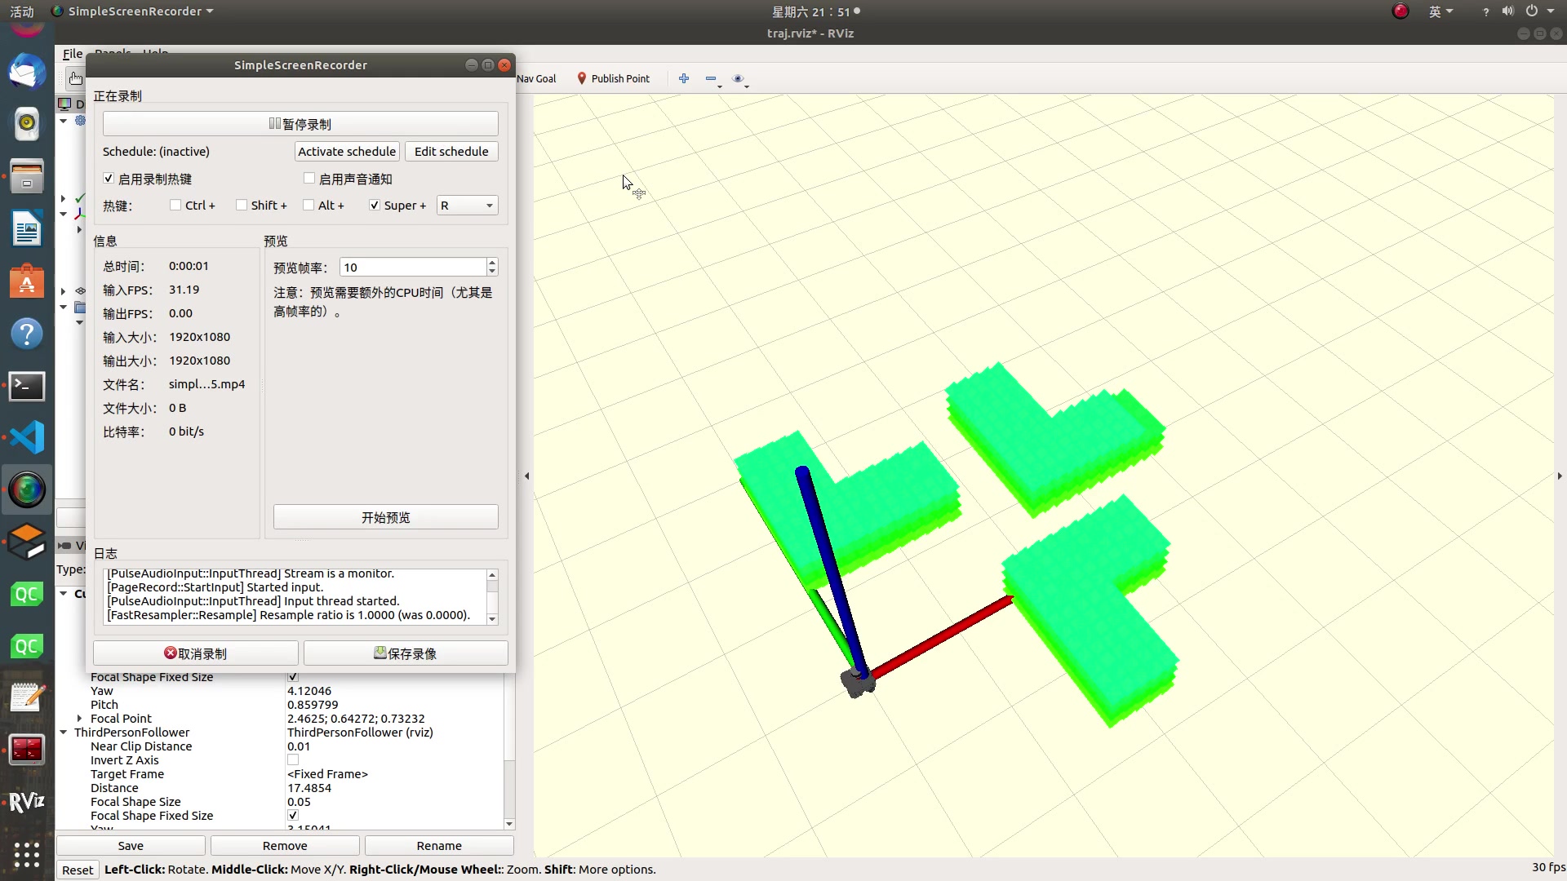Enable the sound notification checkbox
Image resolution: width=1567 pixels, height=881 pixels.
(x=309, y=179)
